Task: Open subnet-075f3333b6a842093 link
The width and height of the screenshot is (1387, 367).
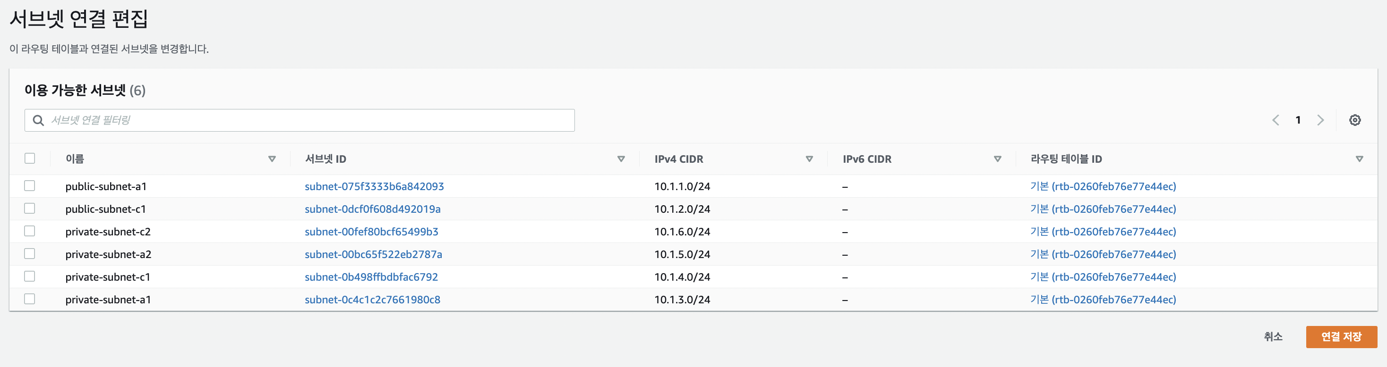Action: [x=374, y=186]
